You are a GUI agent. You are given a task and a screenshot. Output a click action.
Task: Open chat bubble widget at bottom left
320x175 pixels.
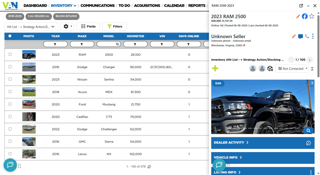(x=10, y=165)
